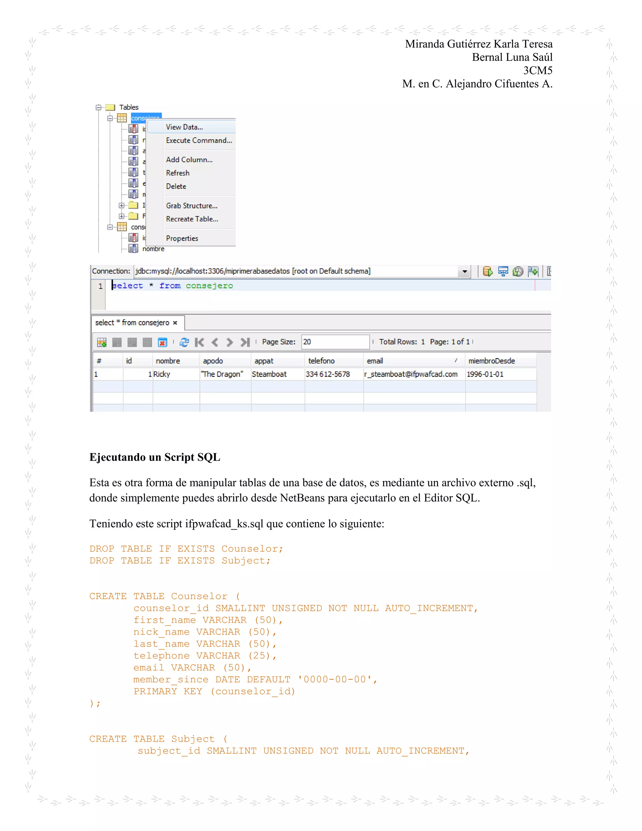Click the fourth icon in the SQL editor toolbar

pyautogui.click(x=533, y=271)
